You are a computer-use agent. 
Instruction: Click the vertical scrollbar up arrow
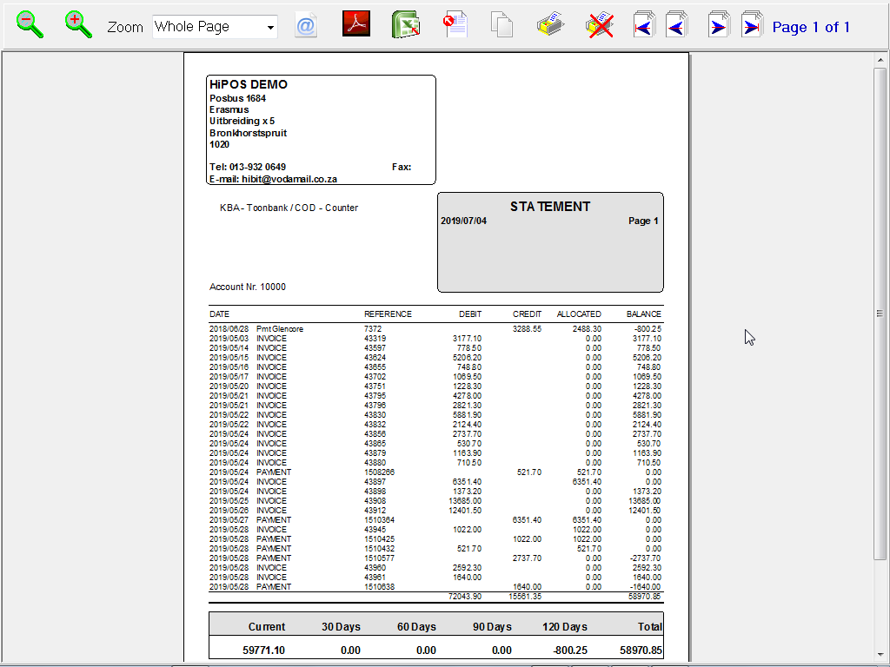click(880, 59)
